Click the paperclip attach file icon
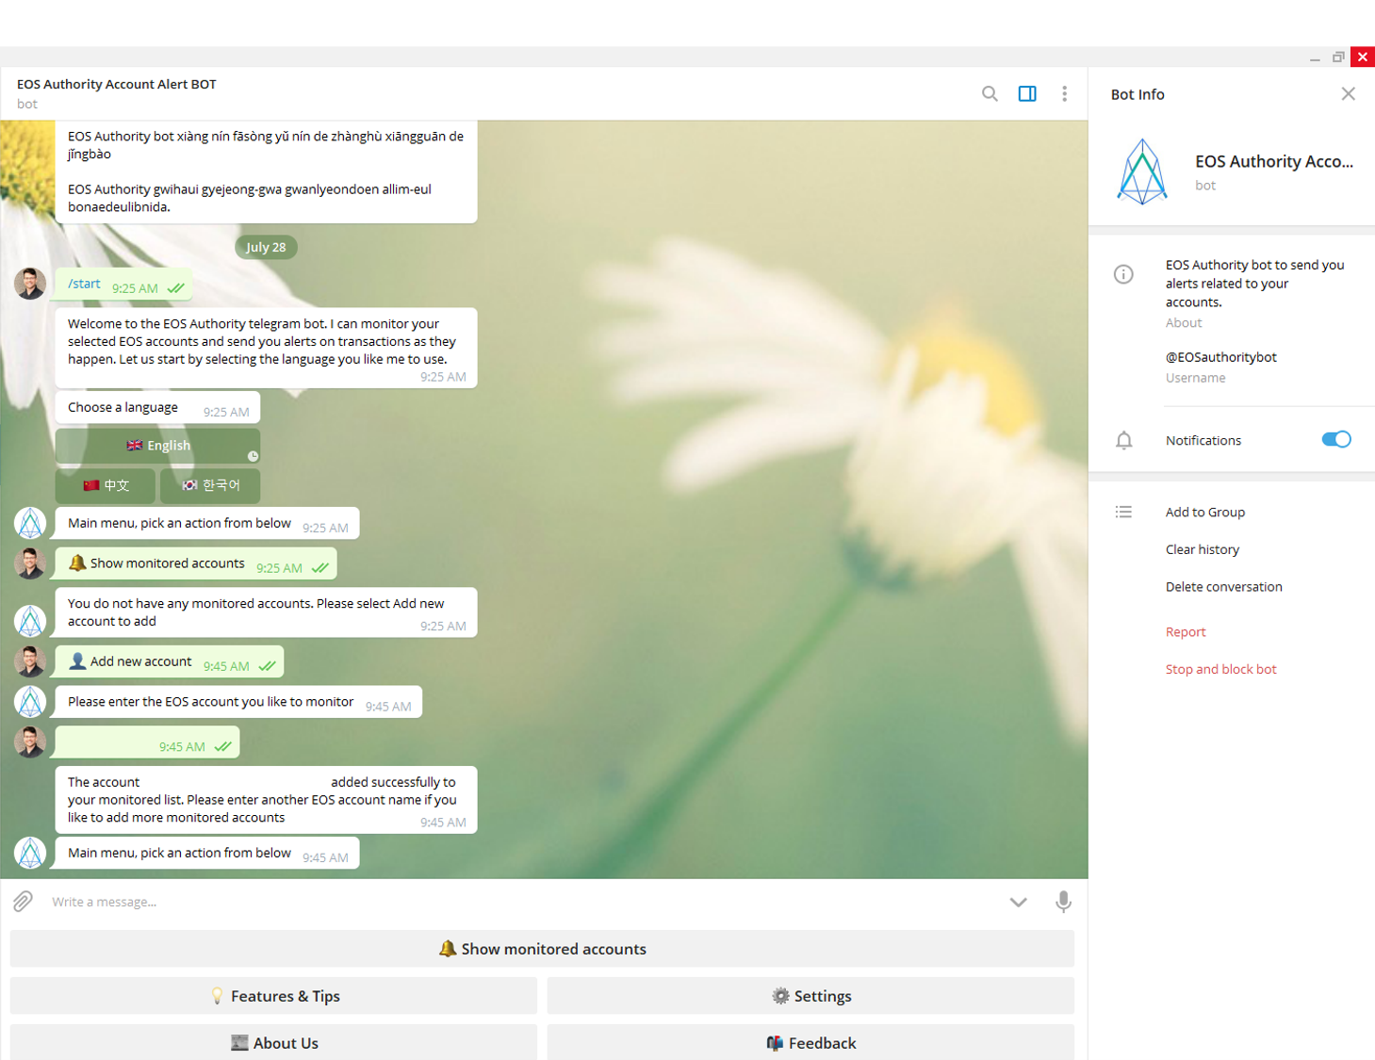This screenshot has height=1060, width=1375. 24,902
